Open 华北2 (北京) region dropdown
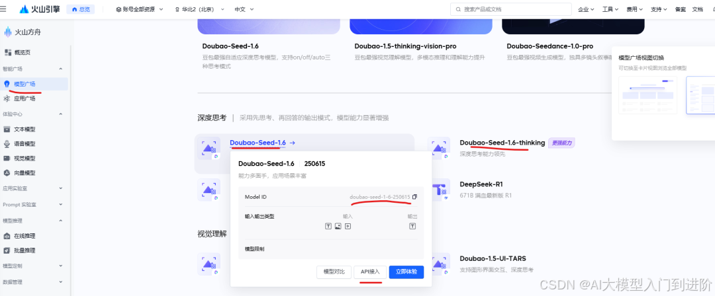Image resolution: width=715 pixels, height=296 pixels. (200, 9)
